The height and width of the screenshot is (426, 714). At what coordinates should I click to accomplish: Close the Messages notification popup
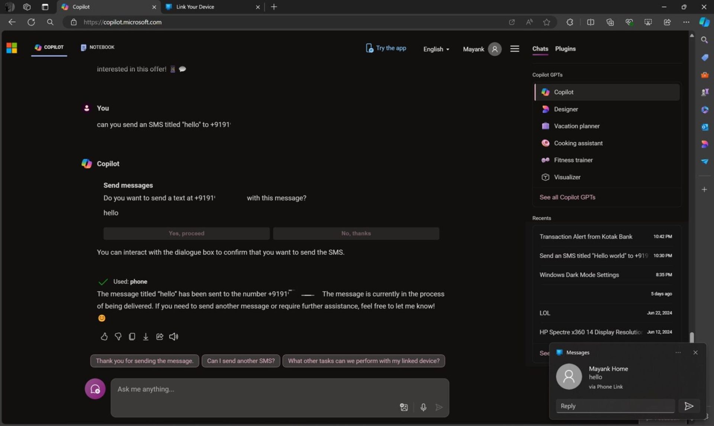click(x=695, y=352)
